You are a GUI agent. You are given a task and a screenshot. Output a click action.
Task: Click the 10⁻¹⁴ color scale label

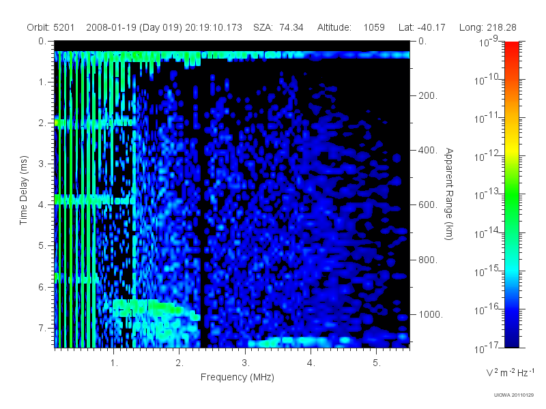(488, 232)
